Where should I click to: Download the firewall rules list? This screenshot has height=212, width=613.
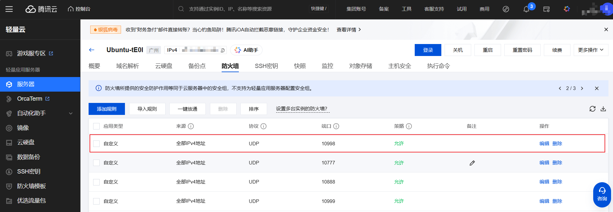tap(603, 109)
